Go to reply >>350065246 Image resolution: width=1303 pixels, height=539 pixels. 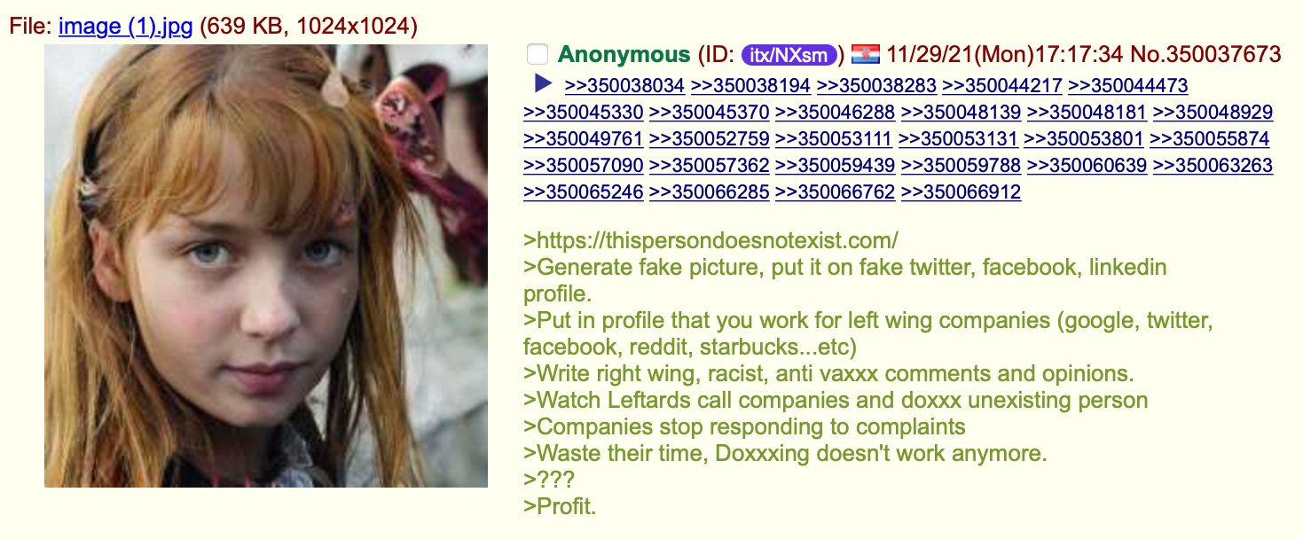(584, 192)
